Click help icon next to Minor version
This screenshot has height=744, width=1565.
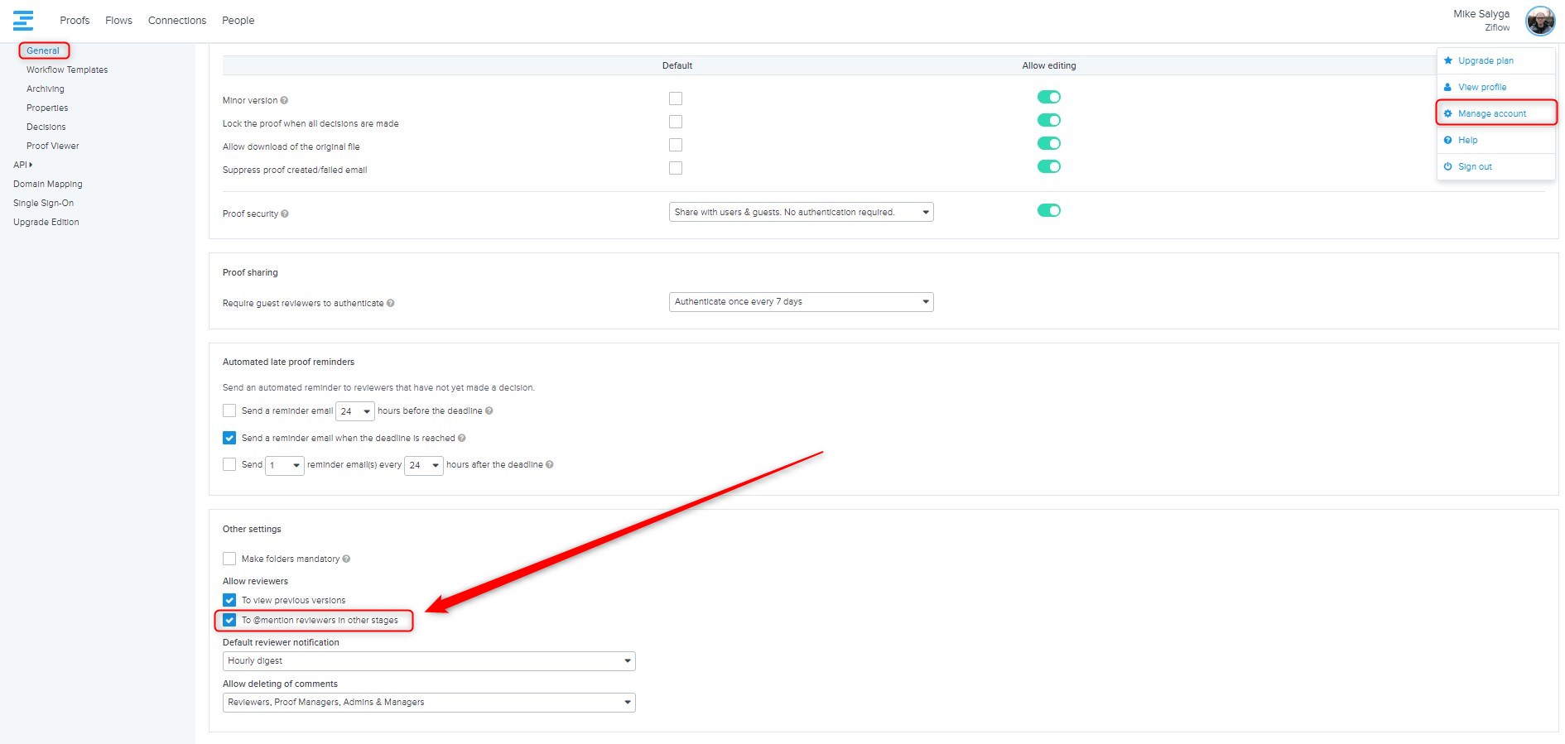coord(284,100)
